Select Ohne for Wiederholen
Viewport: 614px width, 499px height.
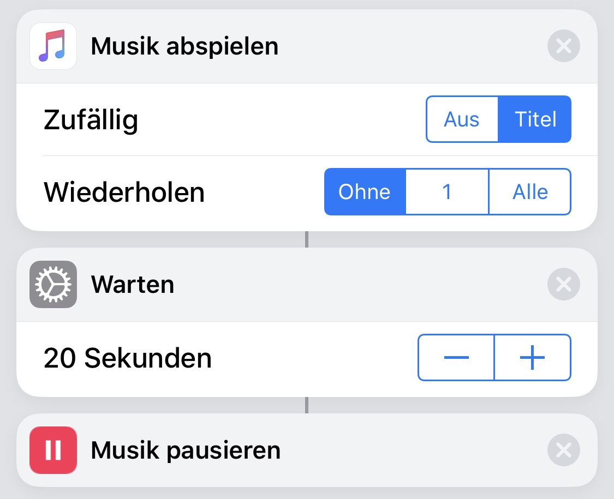(x=365, y=192)
